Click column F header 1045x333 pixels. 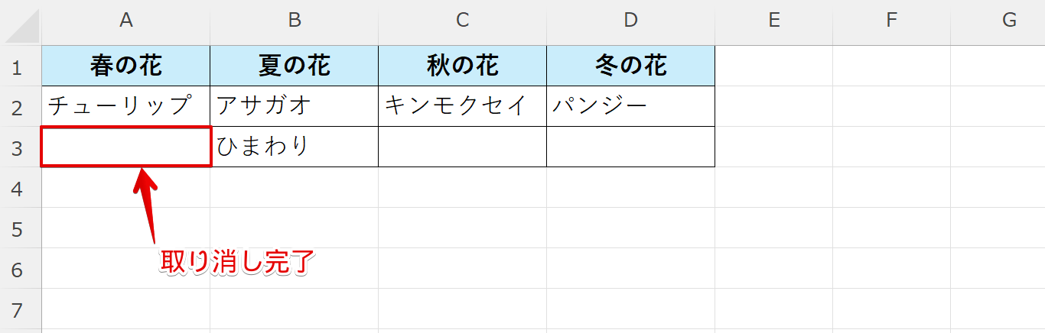[x=891, y=21]
